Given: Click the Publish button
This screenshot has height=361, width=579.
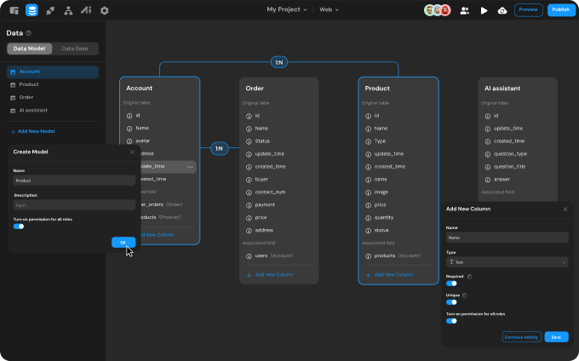Looking at the screenshot, I should 559,10.
